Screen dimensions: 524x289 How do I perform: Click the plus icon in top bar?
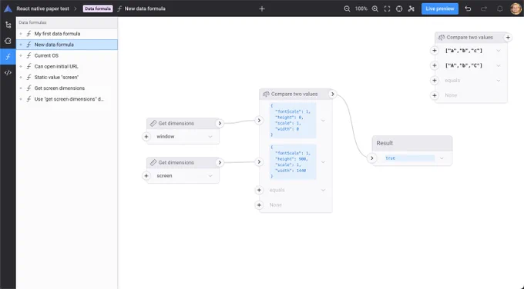click(262, 8)
